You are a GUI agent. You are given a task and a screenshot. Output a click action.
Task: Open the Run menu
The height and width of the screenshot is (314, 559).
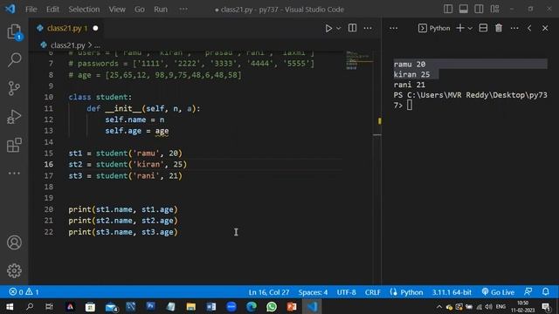(161, 10)
